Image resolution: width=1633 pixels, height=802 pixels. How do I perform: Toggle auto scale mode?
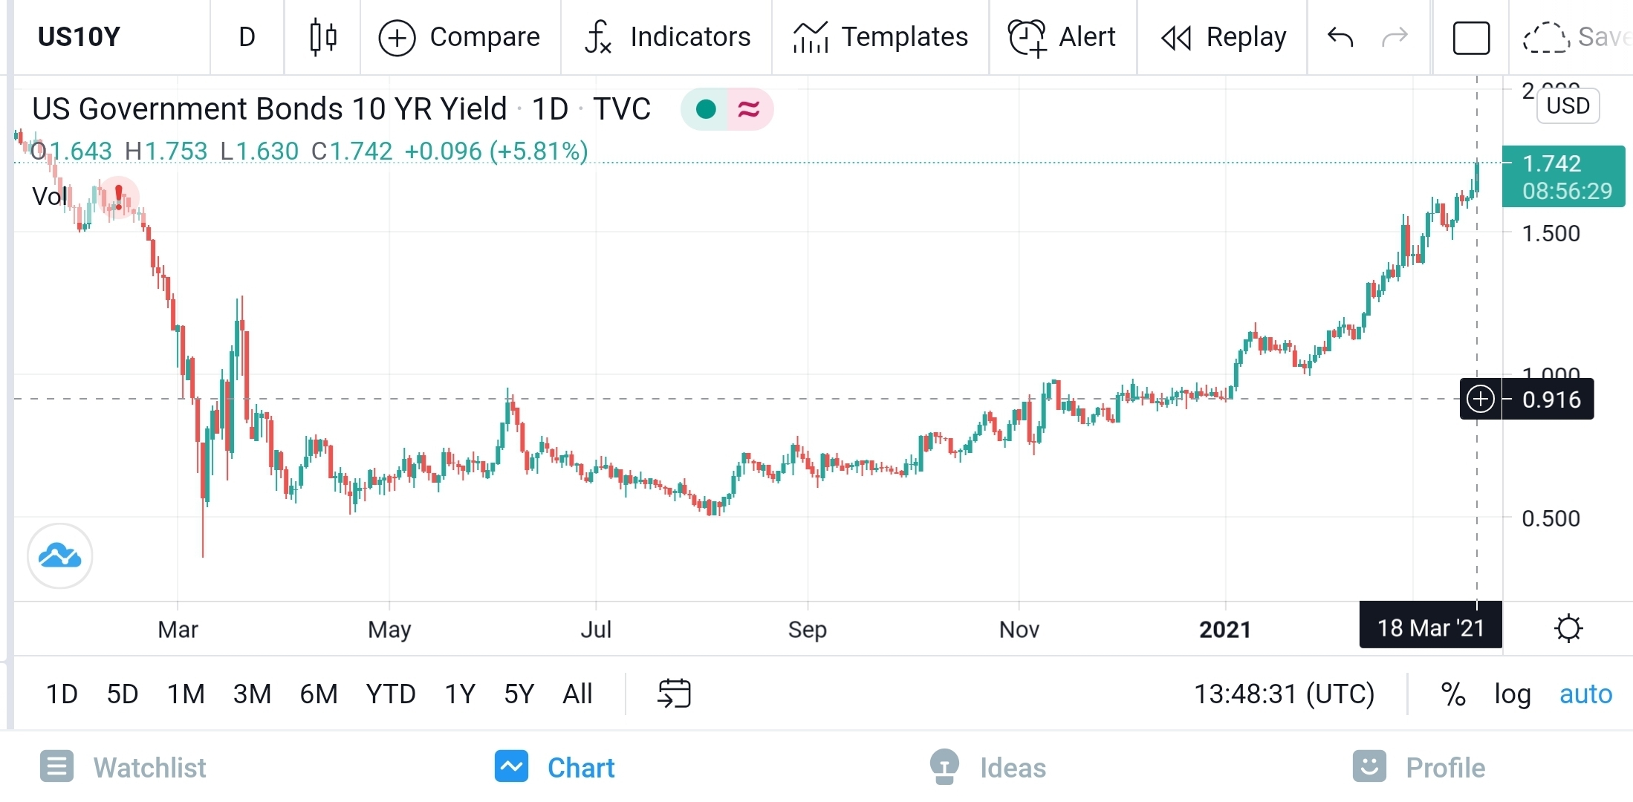click(x=1585, y=694)
